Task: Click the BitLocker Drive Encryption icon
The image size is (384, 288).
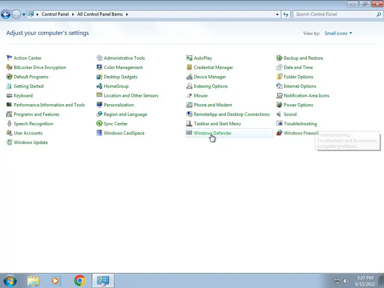Action: pyautogui.click(x=9, y=67)
